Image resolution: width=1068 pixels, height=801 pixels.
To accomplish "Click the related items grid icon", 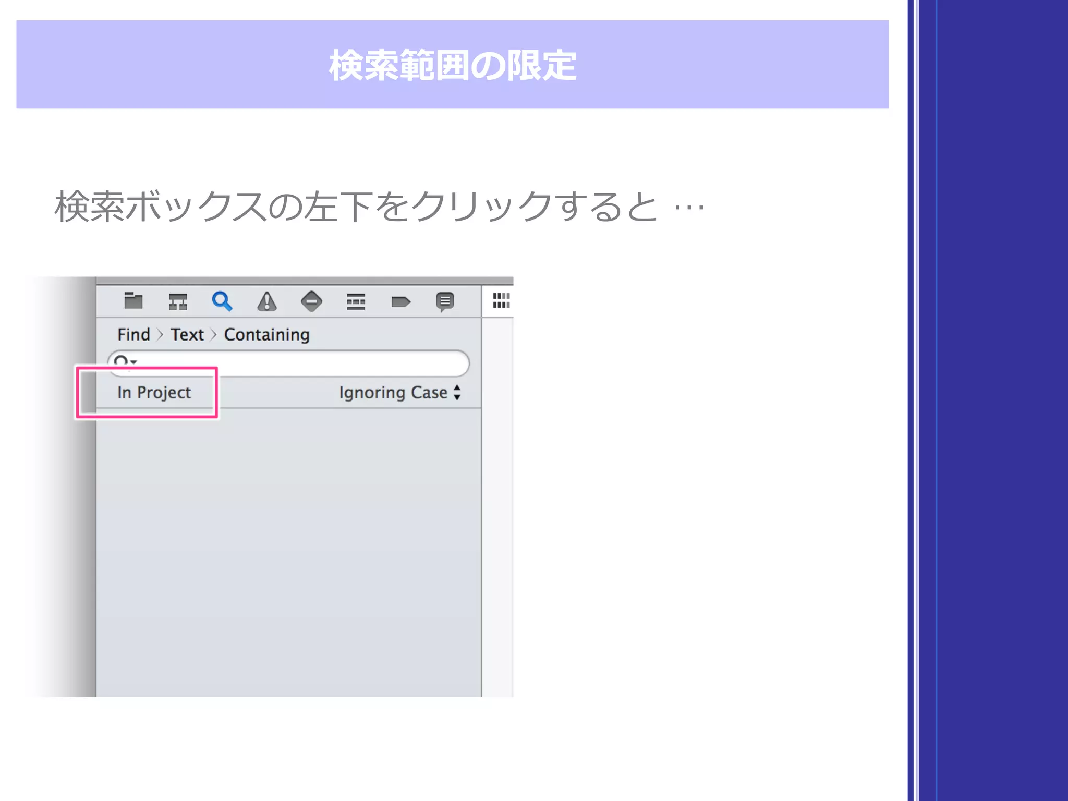I will click(501, 300).
